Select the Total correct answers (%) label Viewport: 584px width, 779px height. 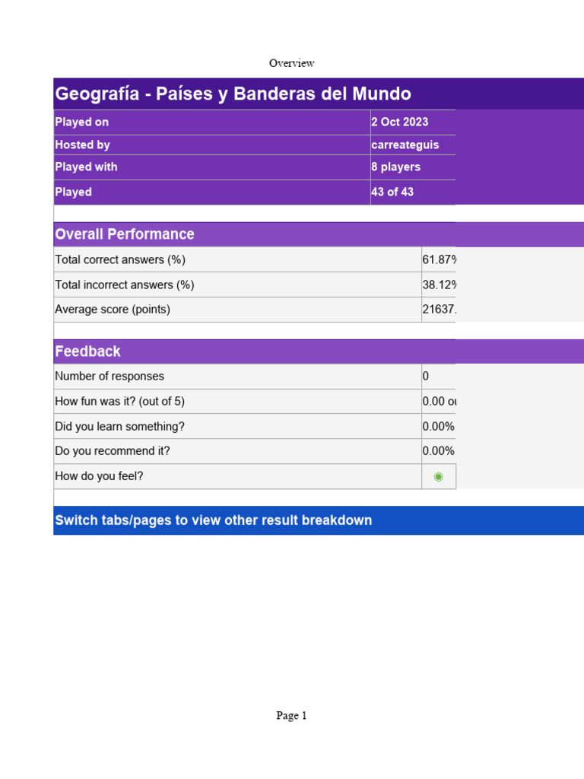pyautogui.click(x=120, y=260)
